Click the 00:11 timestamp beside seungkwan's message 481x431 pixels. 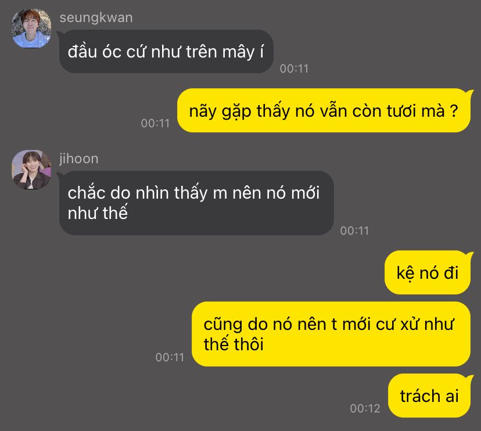coord(294,69)
